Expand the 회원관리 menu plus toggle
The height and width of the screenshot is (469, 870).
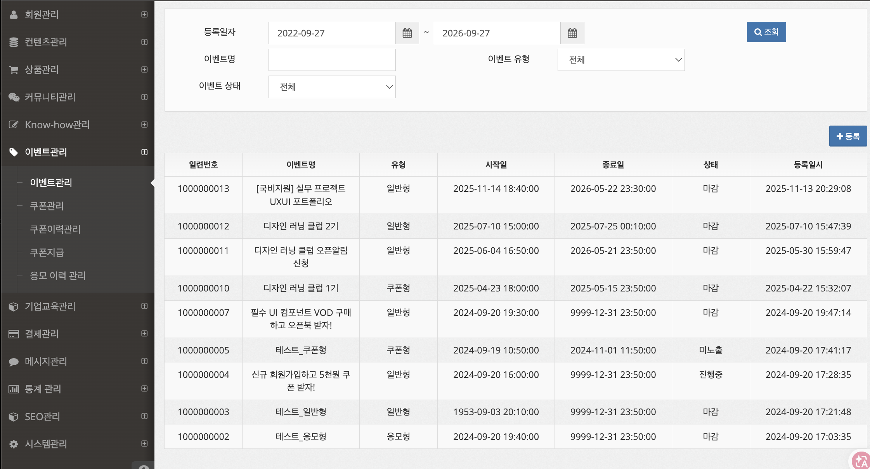point(144,14)
